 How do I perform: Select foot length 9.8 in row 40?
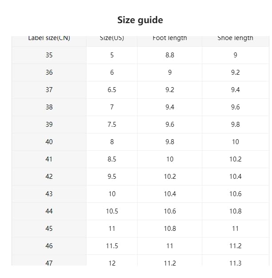point(170,142)
